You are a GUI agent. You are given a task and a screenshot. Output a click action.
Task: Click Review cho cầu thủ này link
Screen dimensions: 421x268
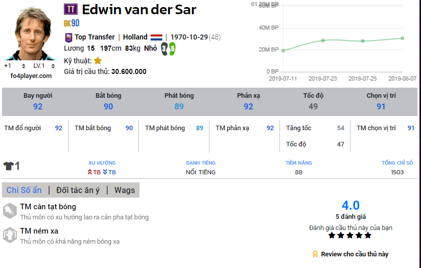click(355, 254)
